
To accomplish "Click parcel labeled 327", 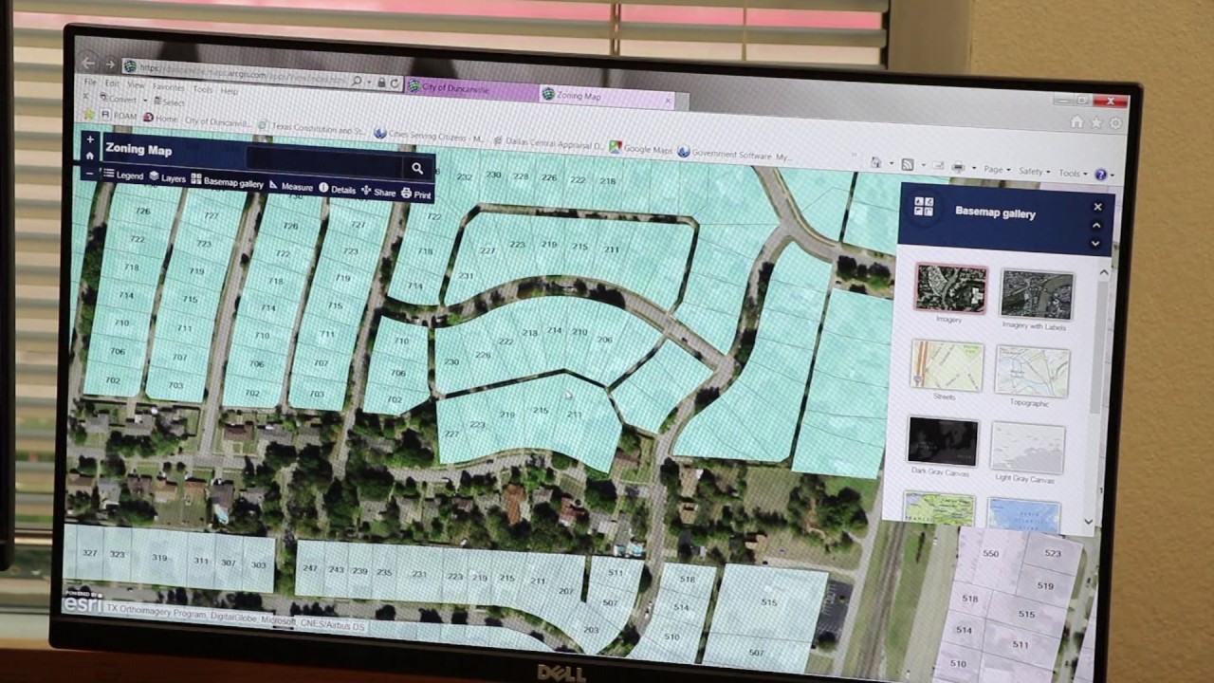I will [90, 553].
